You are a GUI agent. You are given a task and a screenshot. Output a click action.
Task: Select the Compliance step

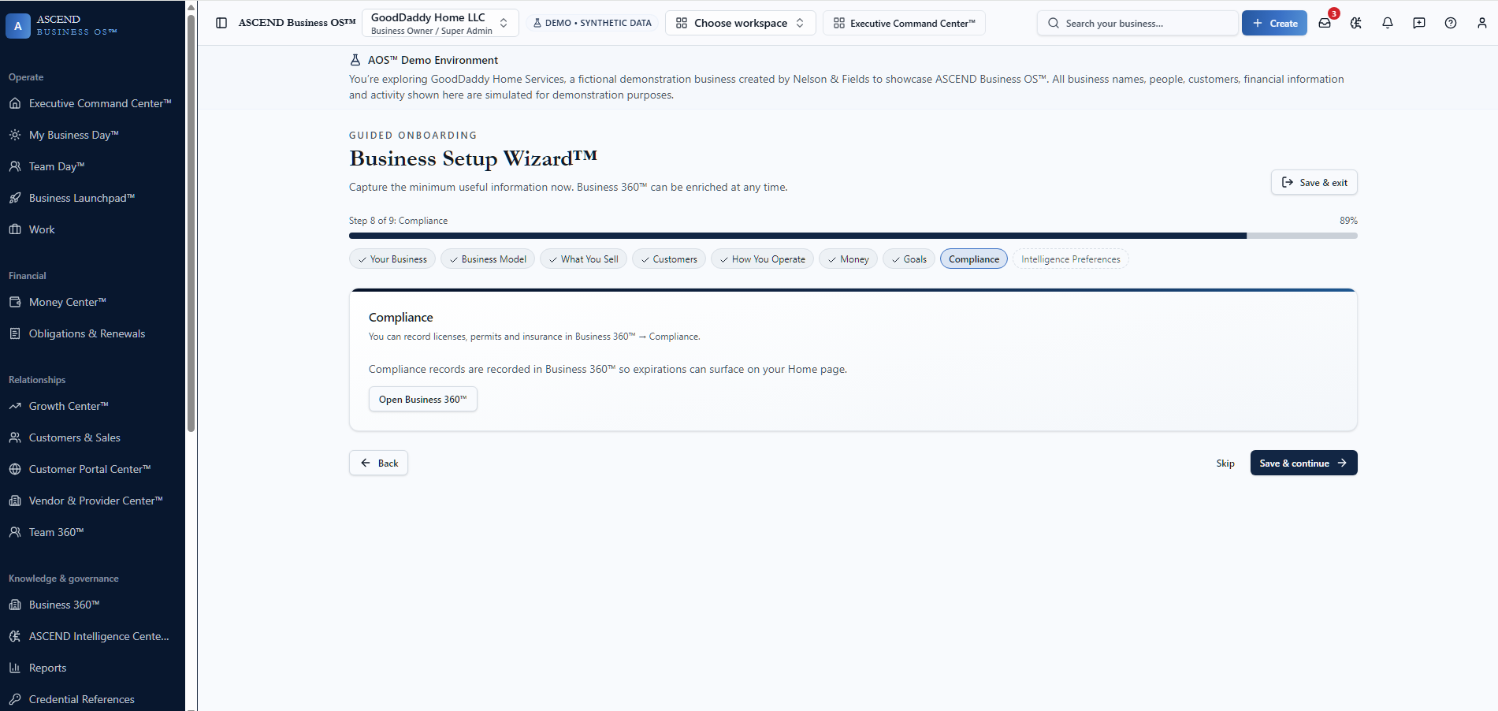pyautogui.click(x=973, y=259)
